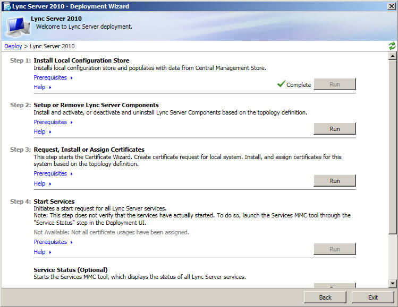398x307 pixels.
Task: Click the Lync Server computer logo
Action: point(18,27)
